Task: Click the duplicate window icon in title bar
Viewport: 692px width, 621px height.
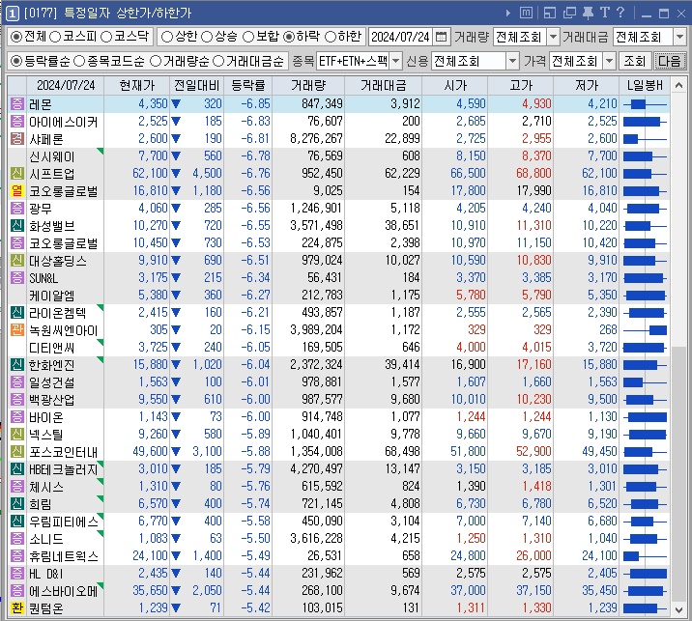Action: [569, 13]
